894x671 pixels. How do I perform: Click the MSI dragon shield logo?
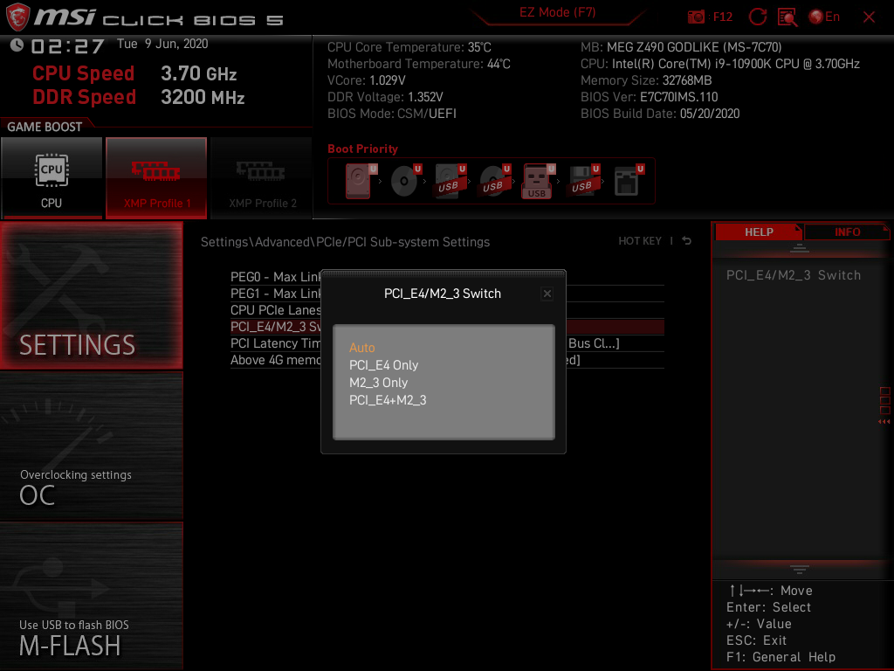(x=17, y=17)
